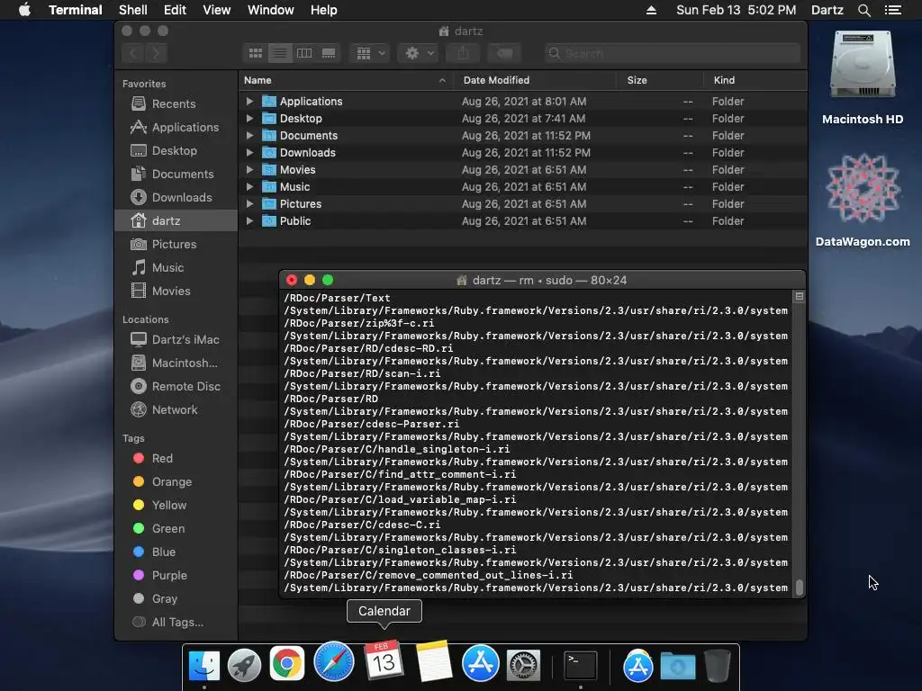Screen dimensions: 922x691
Task: Sort list by Name column header
Action: [x=346, y=80]
